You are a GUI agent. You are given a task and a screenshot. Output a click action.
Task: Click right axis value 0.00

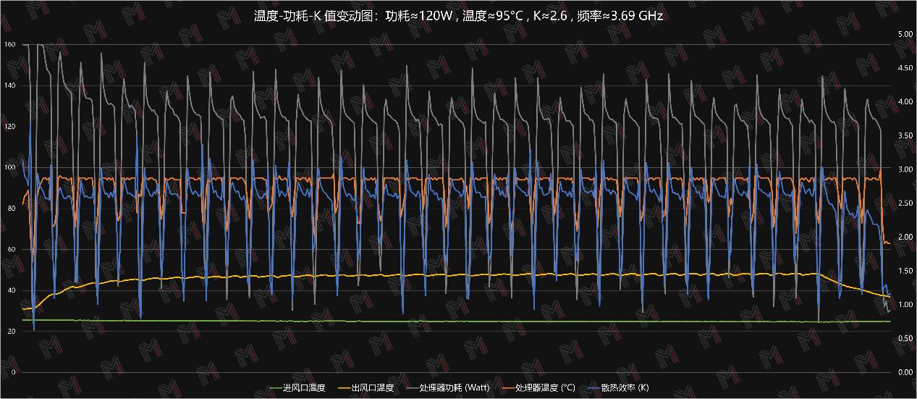click(x=905, y=372)
